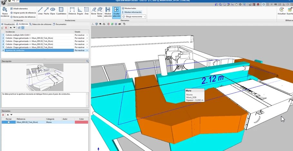The height and width of the screenshot is (151, 293).
Task: Select issue row 2 Colisión Chapa galvanizada
Action: (39, 38)
